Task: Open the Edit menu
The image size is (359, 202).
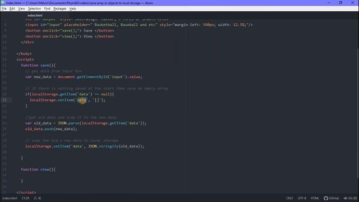Action: tap(12, 9)
